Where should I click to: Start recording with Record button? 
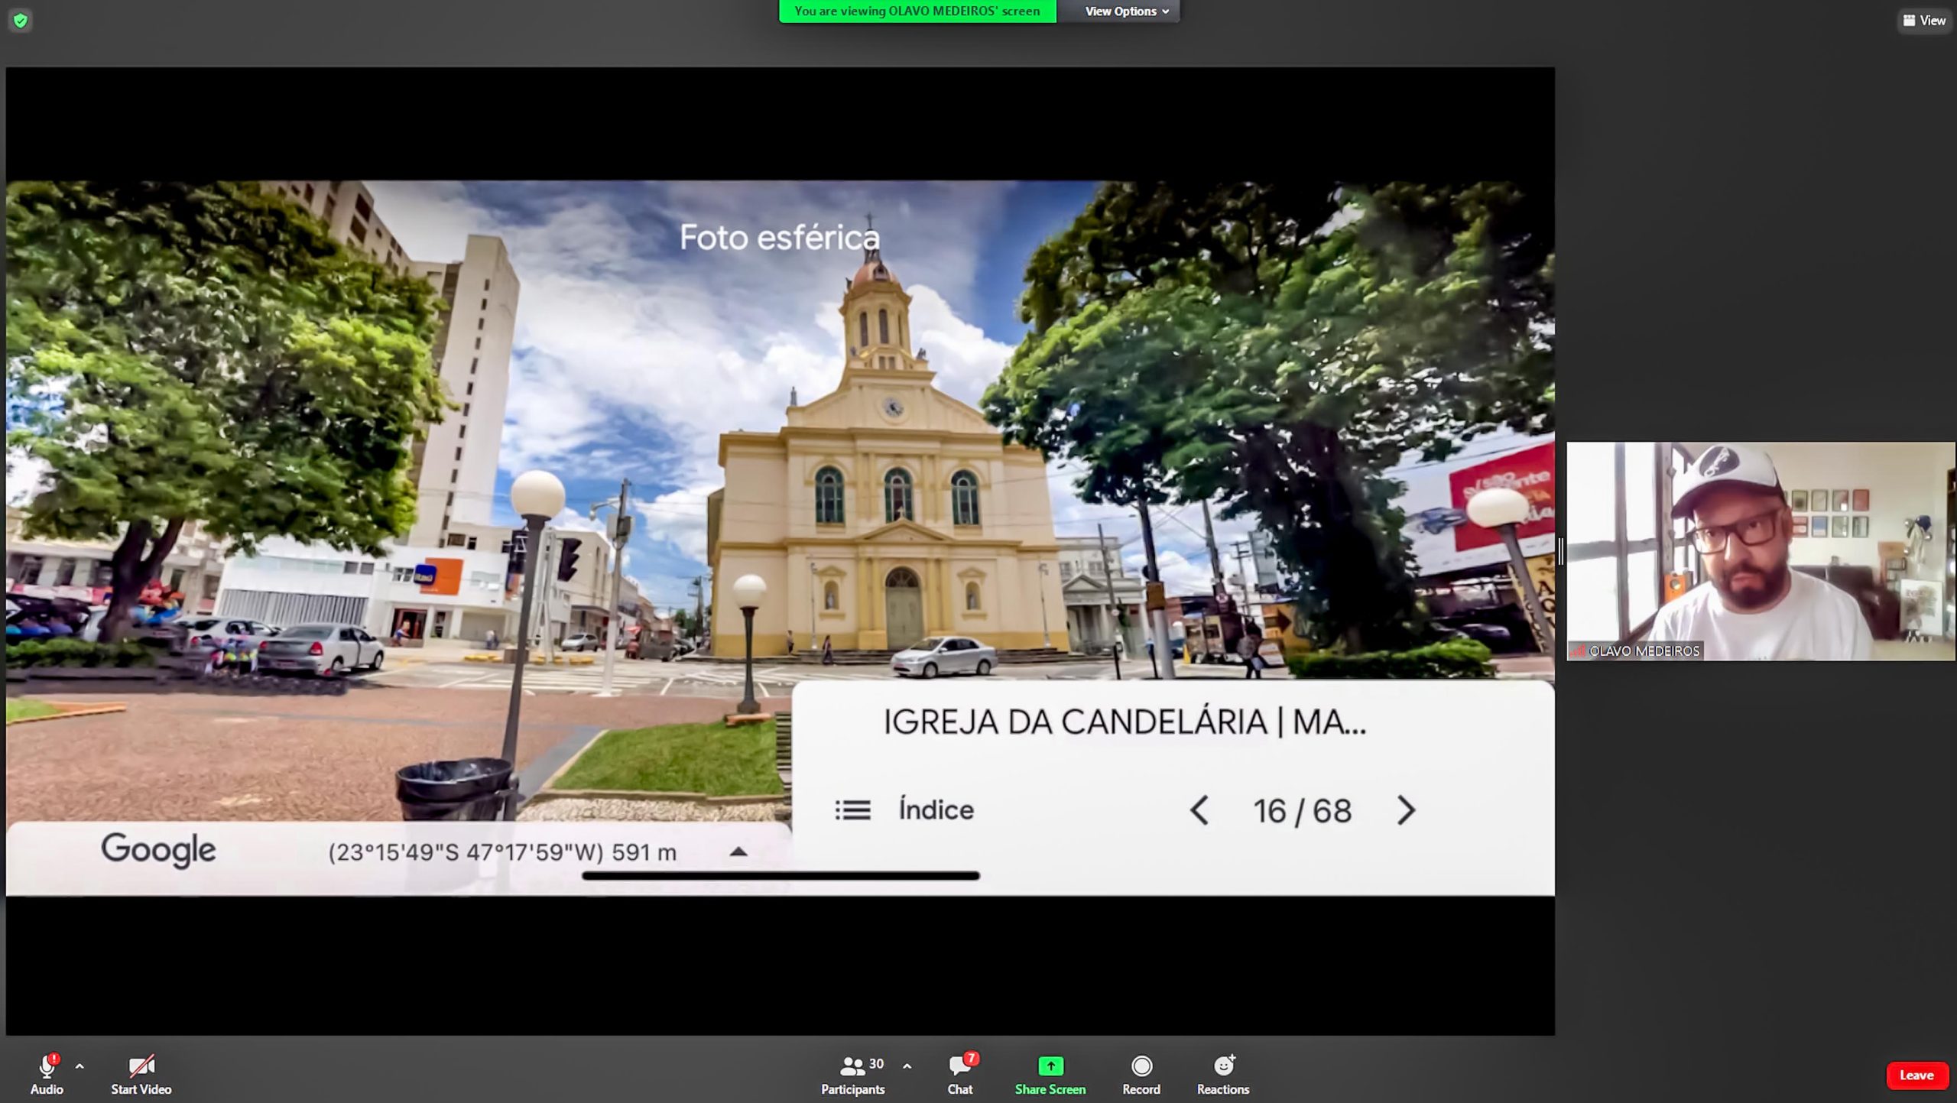[1141, 1073]
